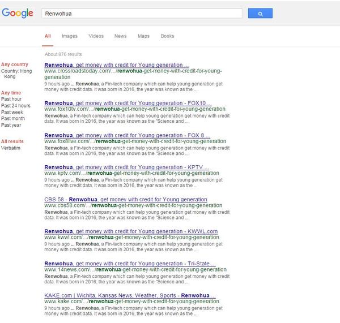Open the KWWL.com result title
This screenshot has width=340, height=323.
click(x=131, y=231)
